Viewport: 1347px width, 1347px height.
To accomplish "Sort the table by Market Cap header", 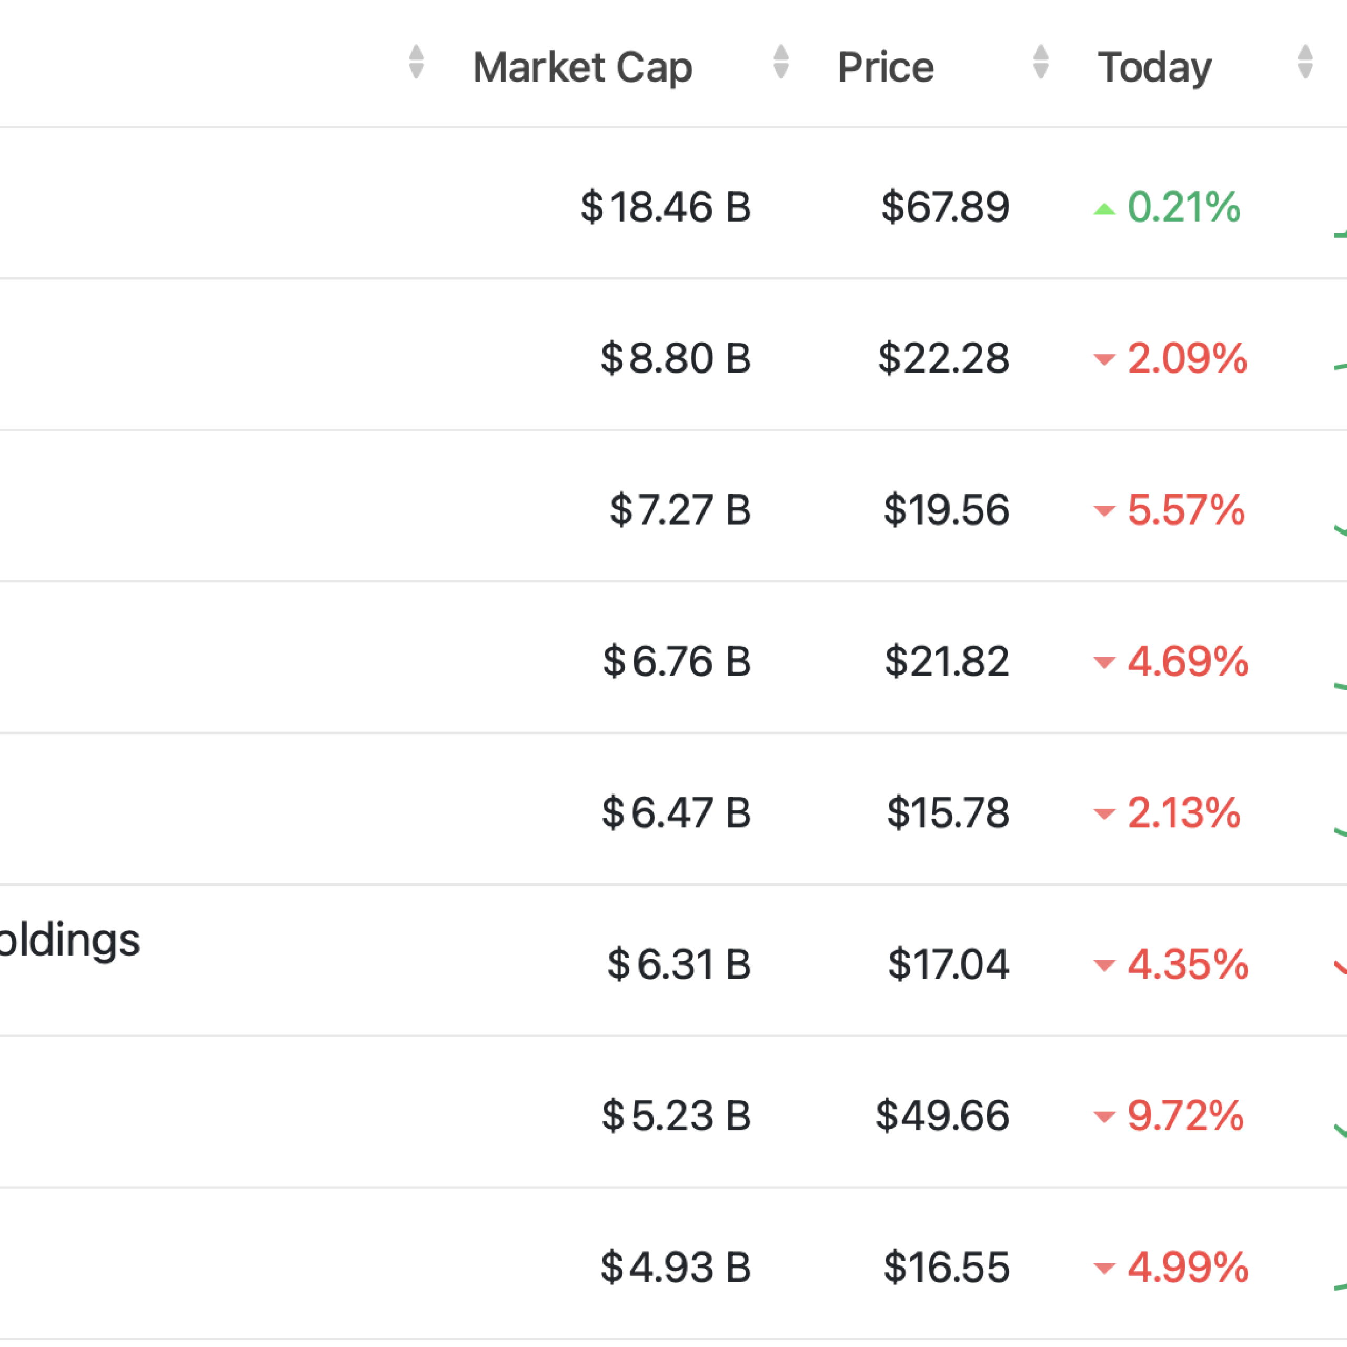I will (582, 68).
